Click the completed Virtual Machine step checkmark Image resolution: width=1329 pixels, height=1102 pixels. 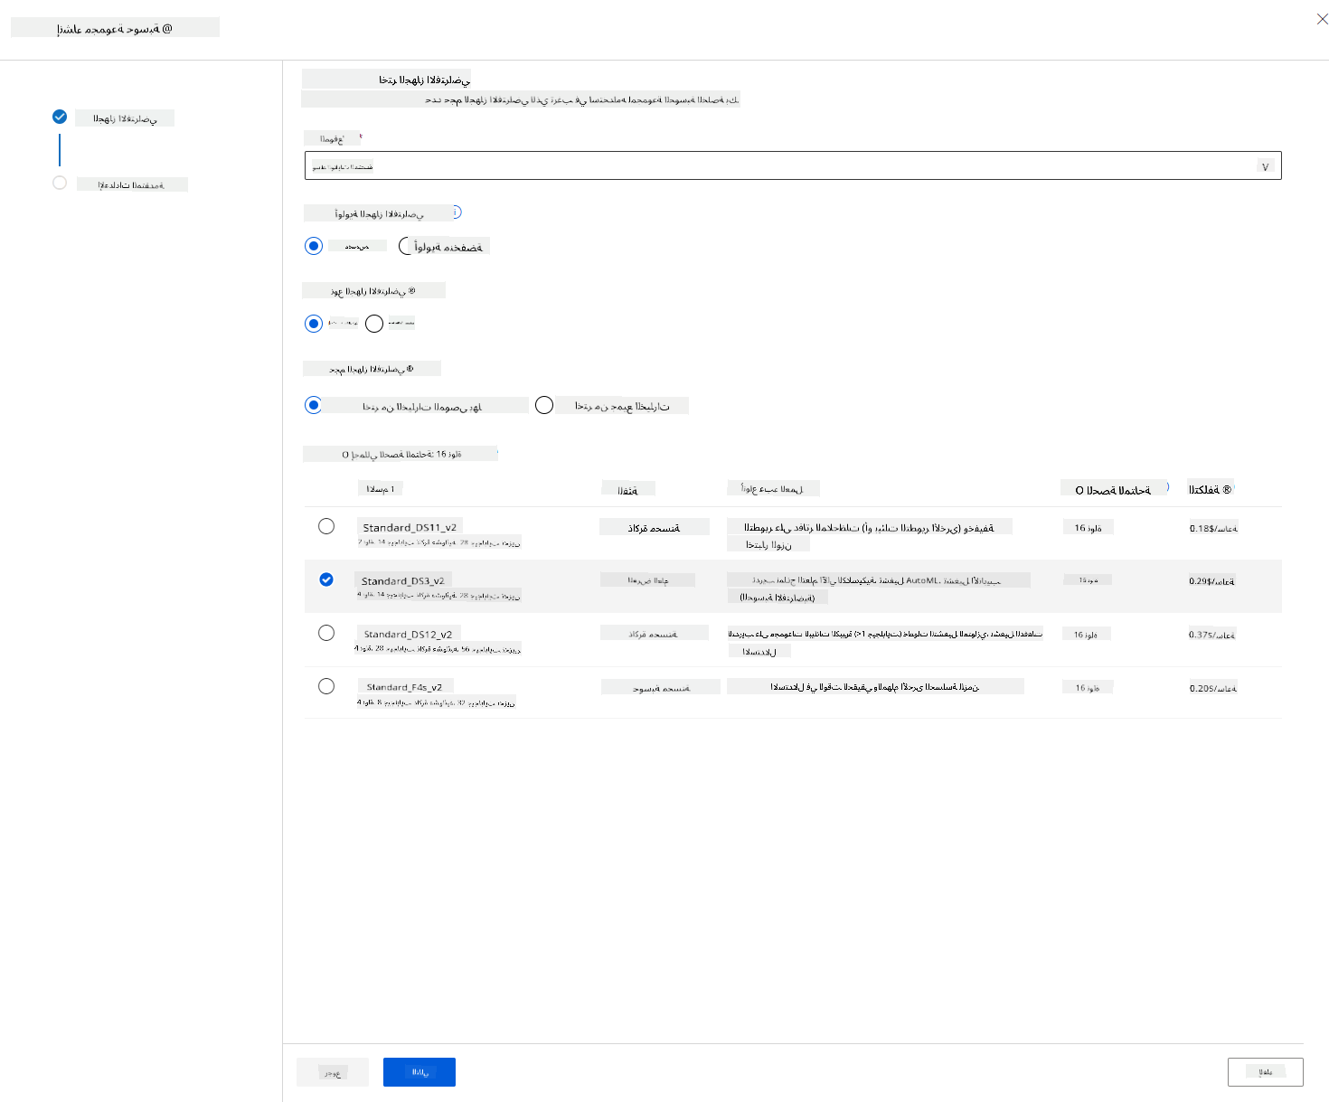coord(60,117)
